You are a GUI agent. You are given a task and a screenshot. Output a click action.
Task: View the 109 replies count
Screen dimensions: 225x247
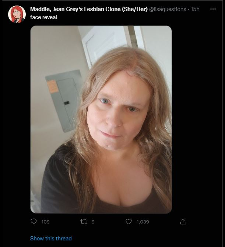click(x=45, y=222)
